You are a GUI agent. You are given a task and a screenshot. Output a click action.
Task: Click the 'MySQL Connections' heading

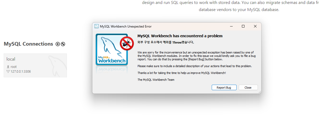pos(28,44)
